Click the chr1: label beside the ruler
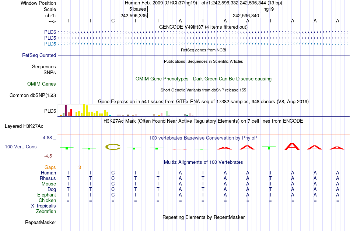Screen dimensions: 350x231 [x=50, y=15]
